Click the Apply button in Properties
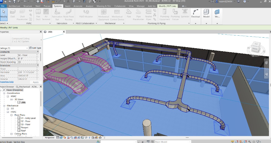 pos(36,82)
